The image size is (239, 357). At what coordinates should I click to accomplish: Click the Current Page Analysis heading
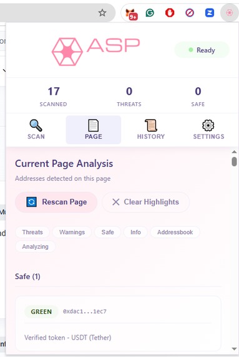pos(64,164)
